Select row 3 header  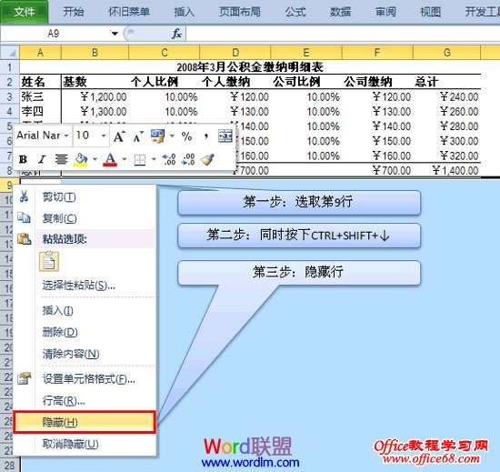click(x=10, y=96)
